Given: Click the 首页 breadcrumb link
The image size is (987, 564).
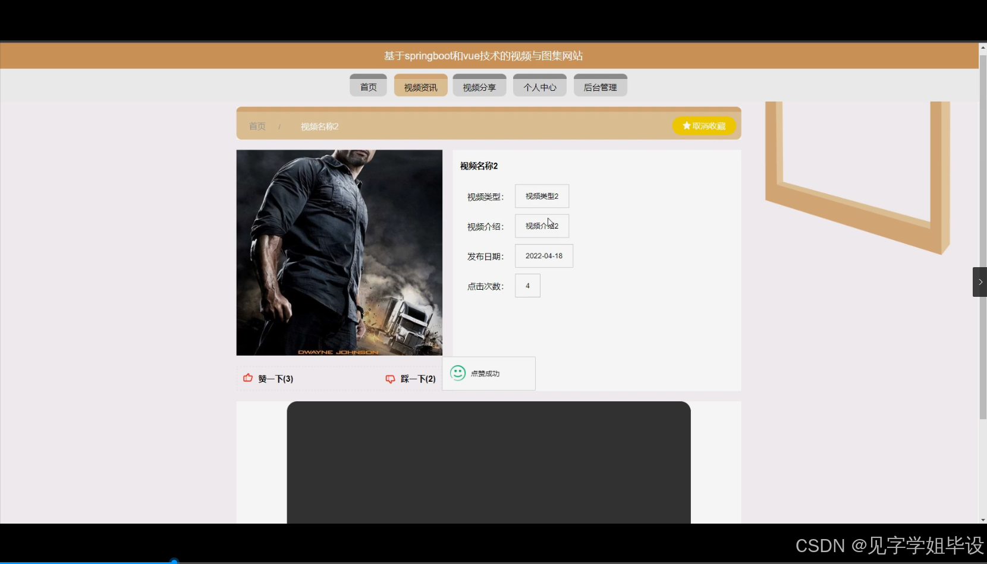Looking at the screenshot, I should (257, 126).
